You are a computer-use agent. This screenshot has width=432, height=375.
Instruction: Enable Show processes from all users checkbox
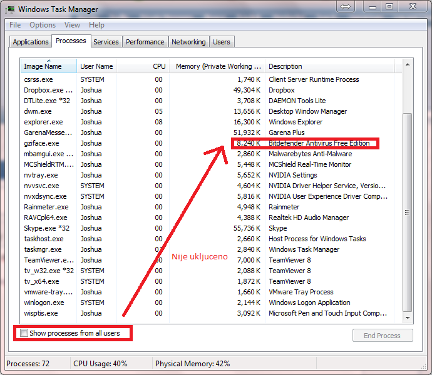tap(24, 333)
